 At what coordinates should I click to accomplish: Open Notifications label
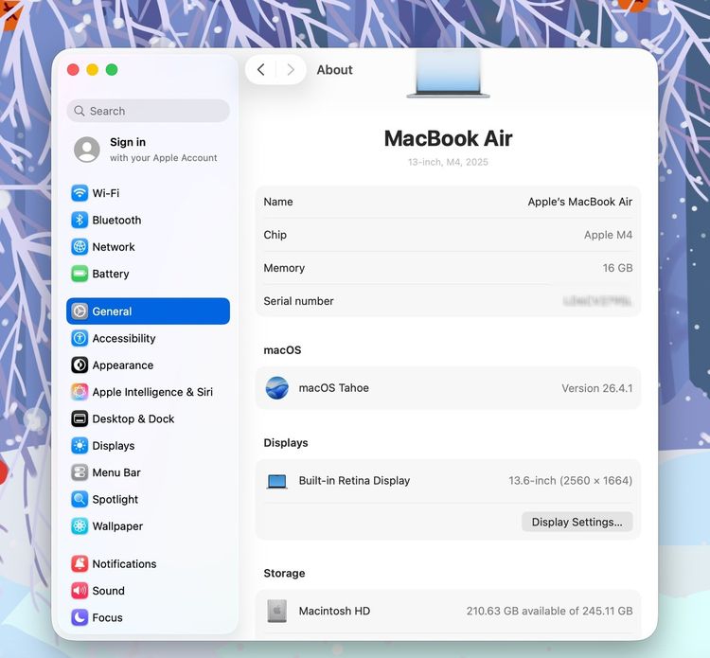[125, 564]
